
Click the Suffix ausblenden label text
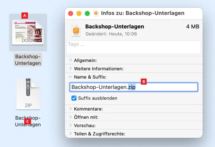tap(98, 98)
